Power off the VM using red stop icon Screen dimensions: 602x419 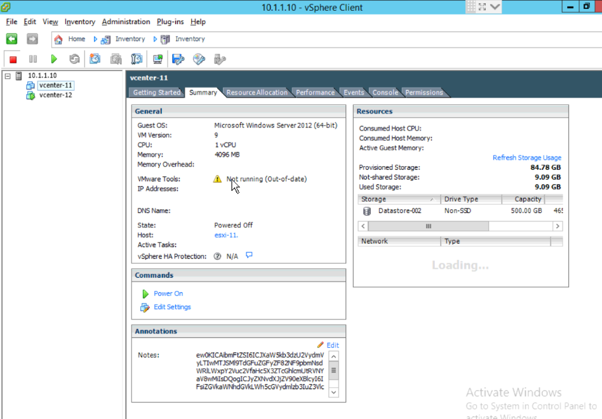[12, 58]
